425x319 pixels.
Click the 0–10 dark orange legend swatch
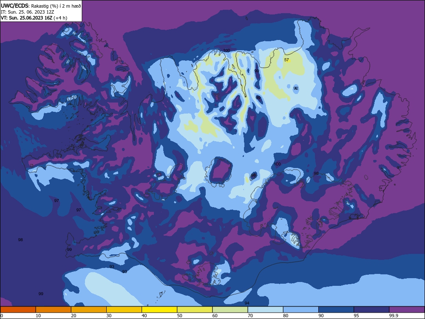[18, 310]
